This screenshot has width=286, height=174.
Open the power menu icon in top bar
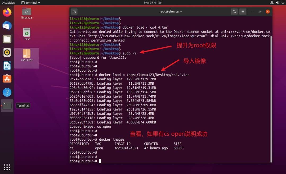(x=283, y=3)
